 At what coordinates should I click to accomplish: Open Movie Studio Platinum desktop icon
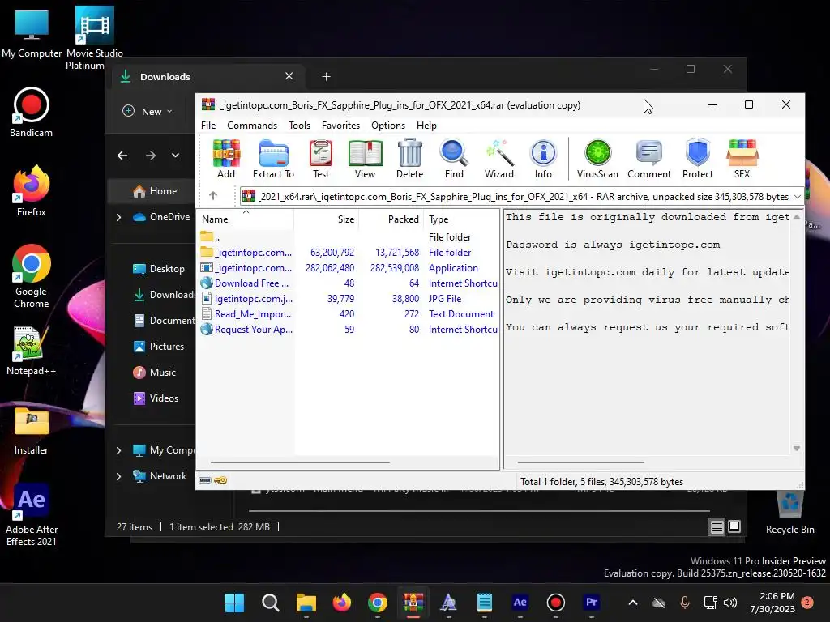94,38
